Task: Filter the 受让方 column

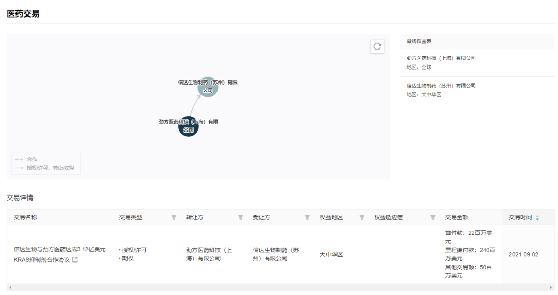Action: click(x=307, y=217)
